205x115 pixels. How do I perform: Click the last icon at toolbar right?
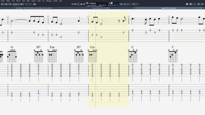[x=202, y=4]
